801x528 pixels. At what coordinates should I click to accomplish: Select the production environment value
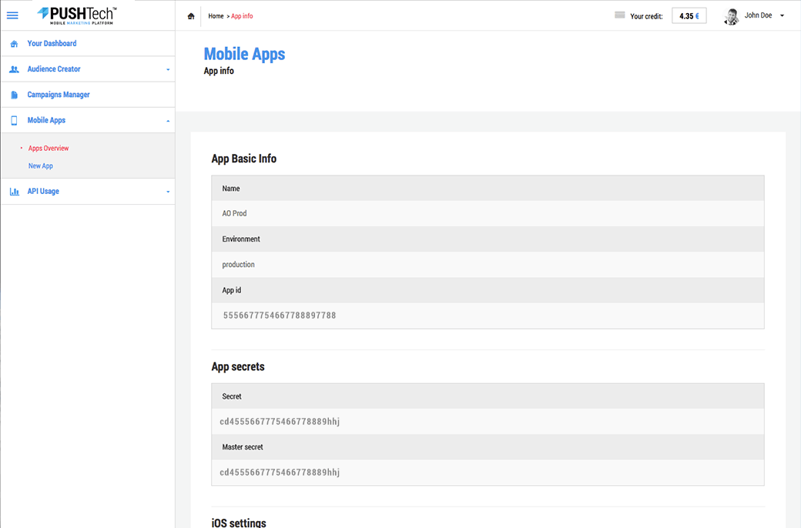point(238,265)
